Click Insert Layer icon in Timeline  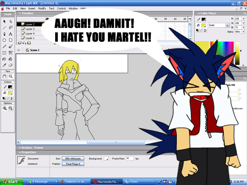click(19, 43)
